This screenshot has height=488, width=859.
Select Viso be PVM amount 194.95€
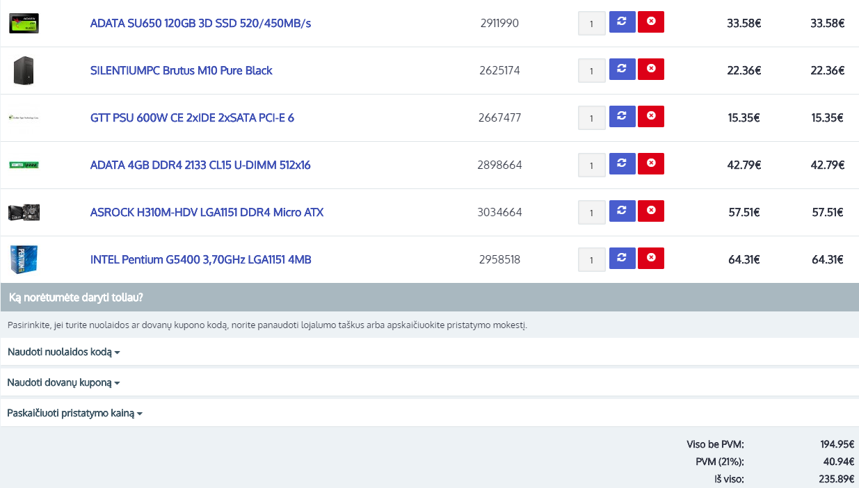point(837,444)
